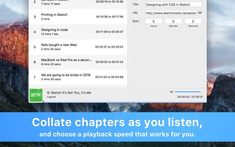The width and height of the screenshot is (235, 147).
Task: Select chapter 'Printing in Sketch'
Action: (78, 17)
